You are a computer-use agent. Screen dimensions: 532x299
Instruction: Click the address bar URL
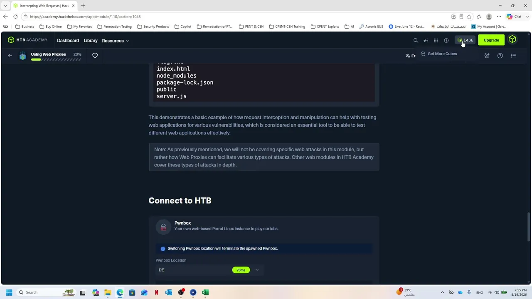tap(85, 17)
